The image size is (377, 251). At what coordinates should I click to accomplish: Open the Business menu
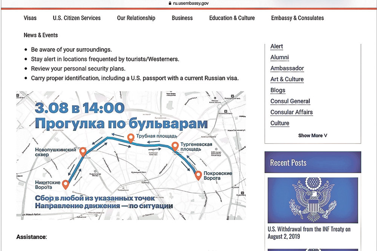[182, 18]
